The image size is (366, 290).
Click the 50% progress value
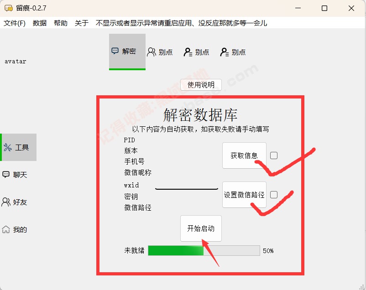tap(268, 251)
